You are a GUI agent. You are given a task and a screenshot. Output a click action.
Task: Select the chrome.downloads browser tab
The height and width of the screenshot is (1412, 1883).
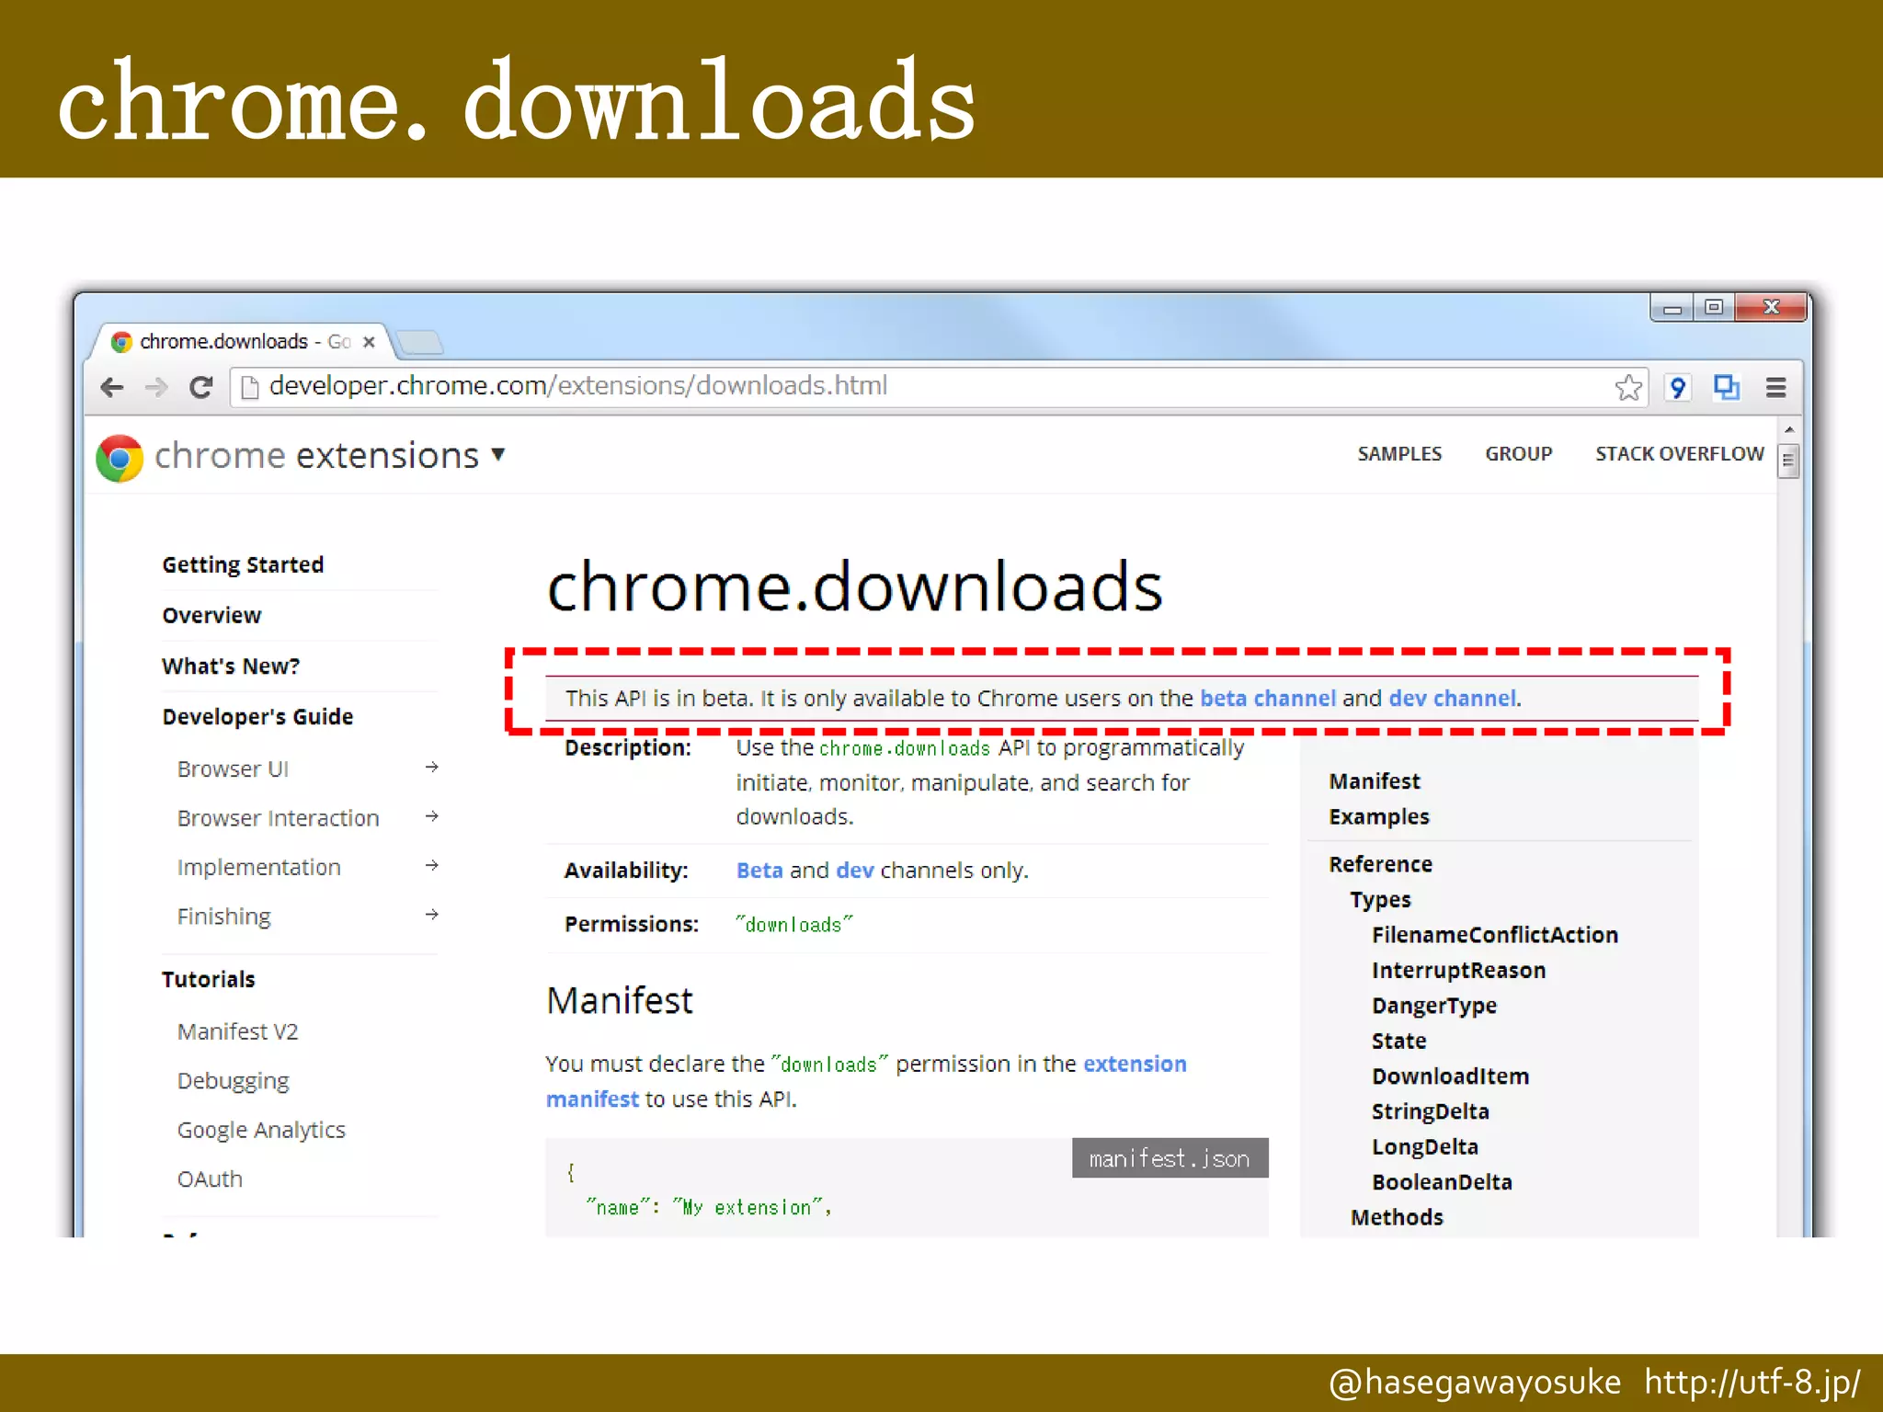pos(244,342)
